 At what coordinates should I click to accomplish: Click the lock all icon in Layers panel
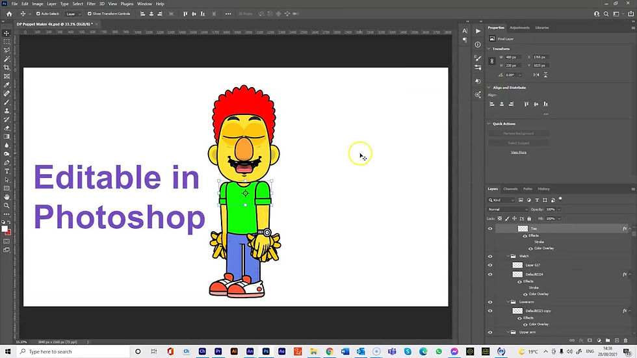tap(529, 218)
